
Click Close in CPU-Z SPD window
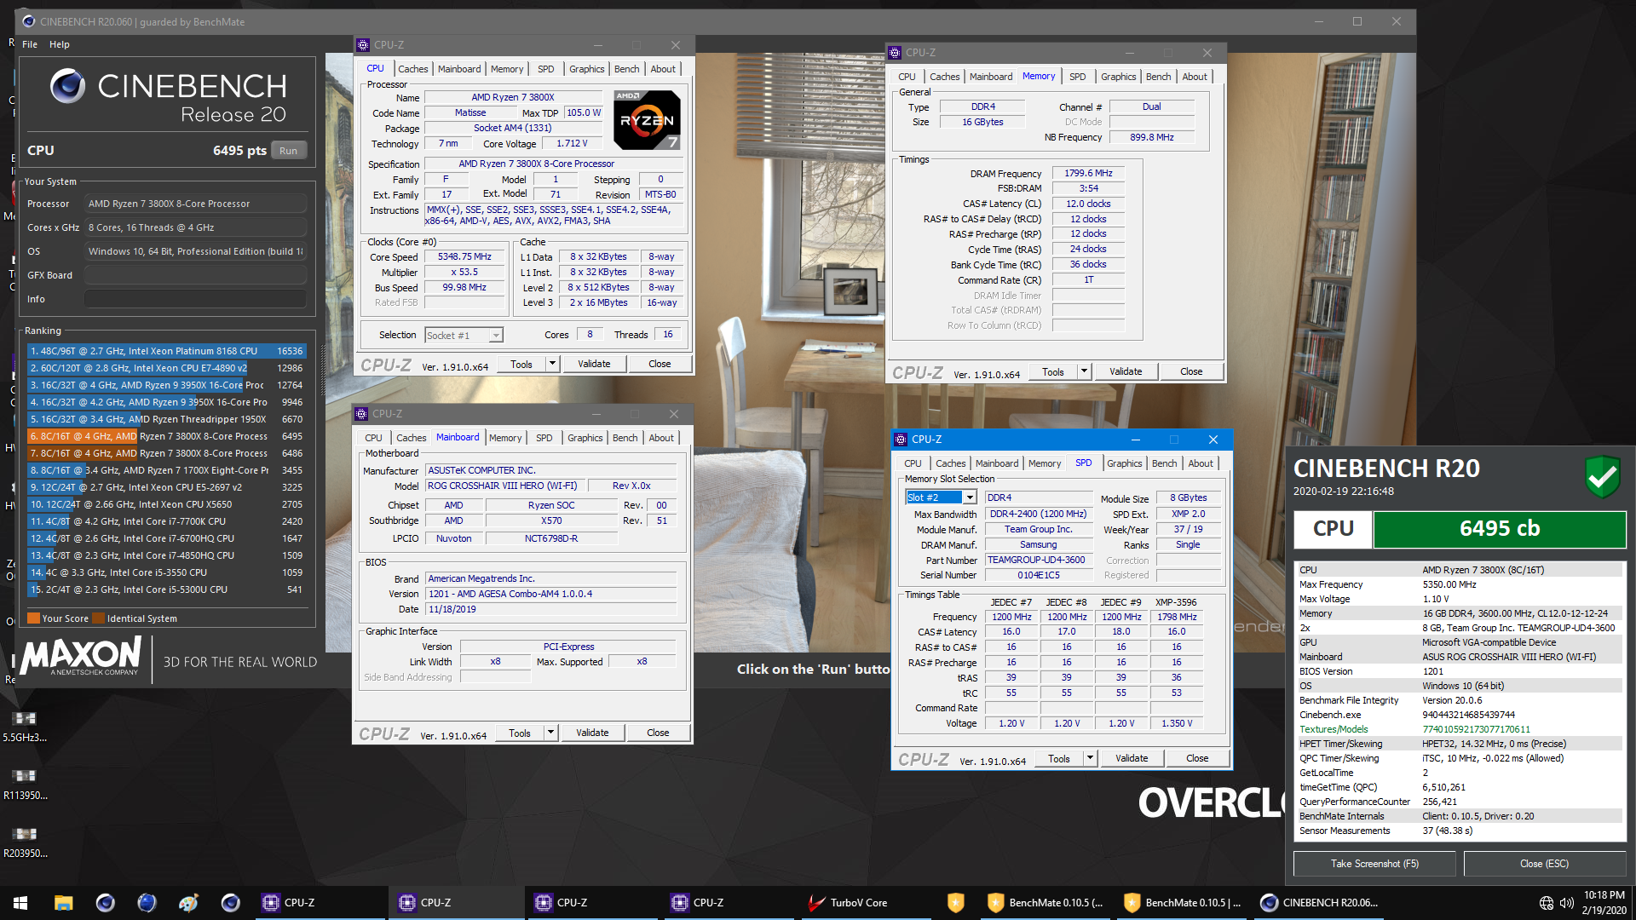tap(1197, 758)
